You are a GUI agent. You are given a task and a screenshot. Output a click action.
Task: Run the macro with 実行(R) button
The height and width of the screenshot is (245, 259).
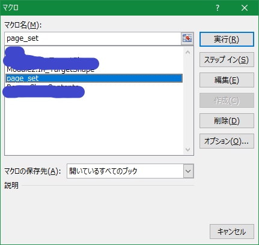(227, 40)
